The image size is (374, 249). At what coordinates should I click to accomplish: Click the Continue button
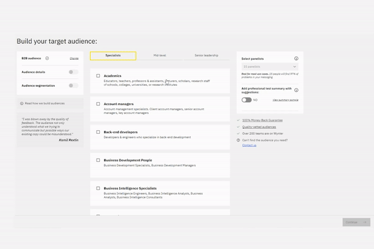[x=357, y=222]
